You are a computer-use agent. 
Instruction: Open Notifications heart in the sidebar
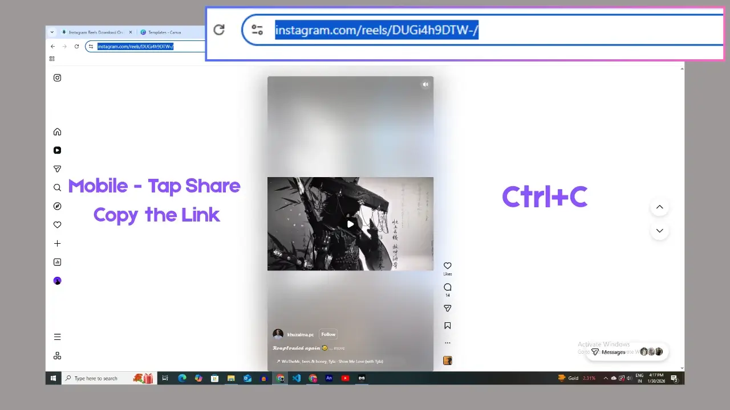(57, 225)
